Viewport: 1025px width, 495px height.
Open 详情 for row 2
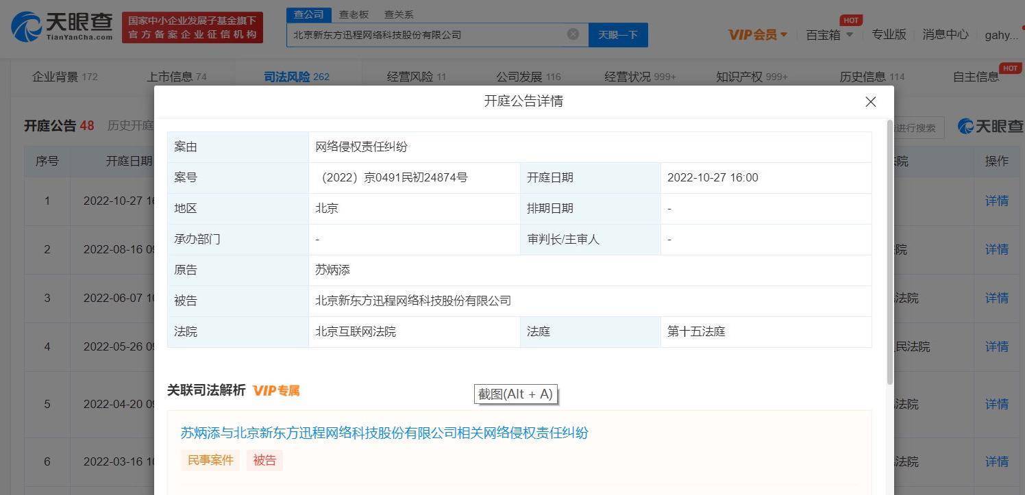pyautogui.click(x=997, y=250)
